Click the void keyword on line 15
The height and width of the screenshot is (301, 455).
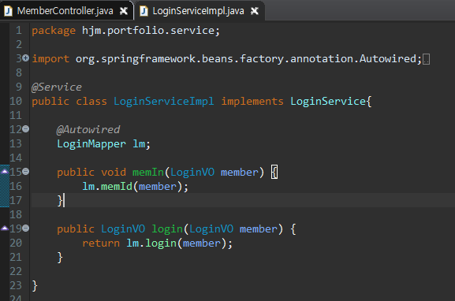coord(114,173)
